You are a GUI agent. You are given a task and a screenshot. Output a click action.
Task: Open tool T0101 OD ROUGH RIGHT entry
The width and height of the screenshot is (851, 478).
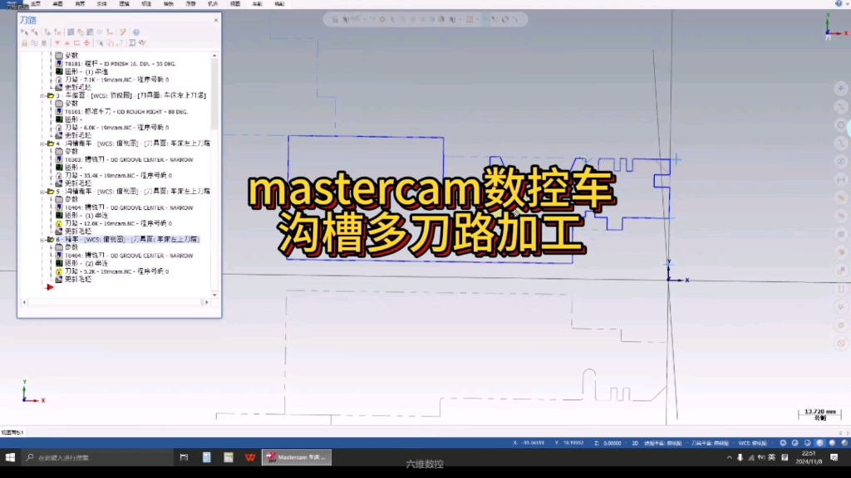point(126,112)
